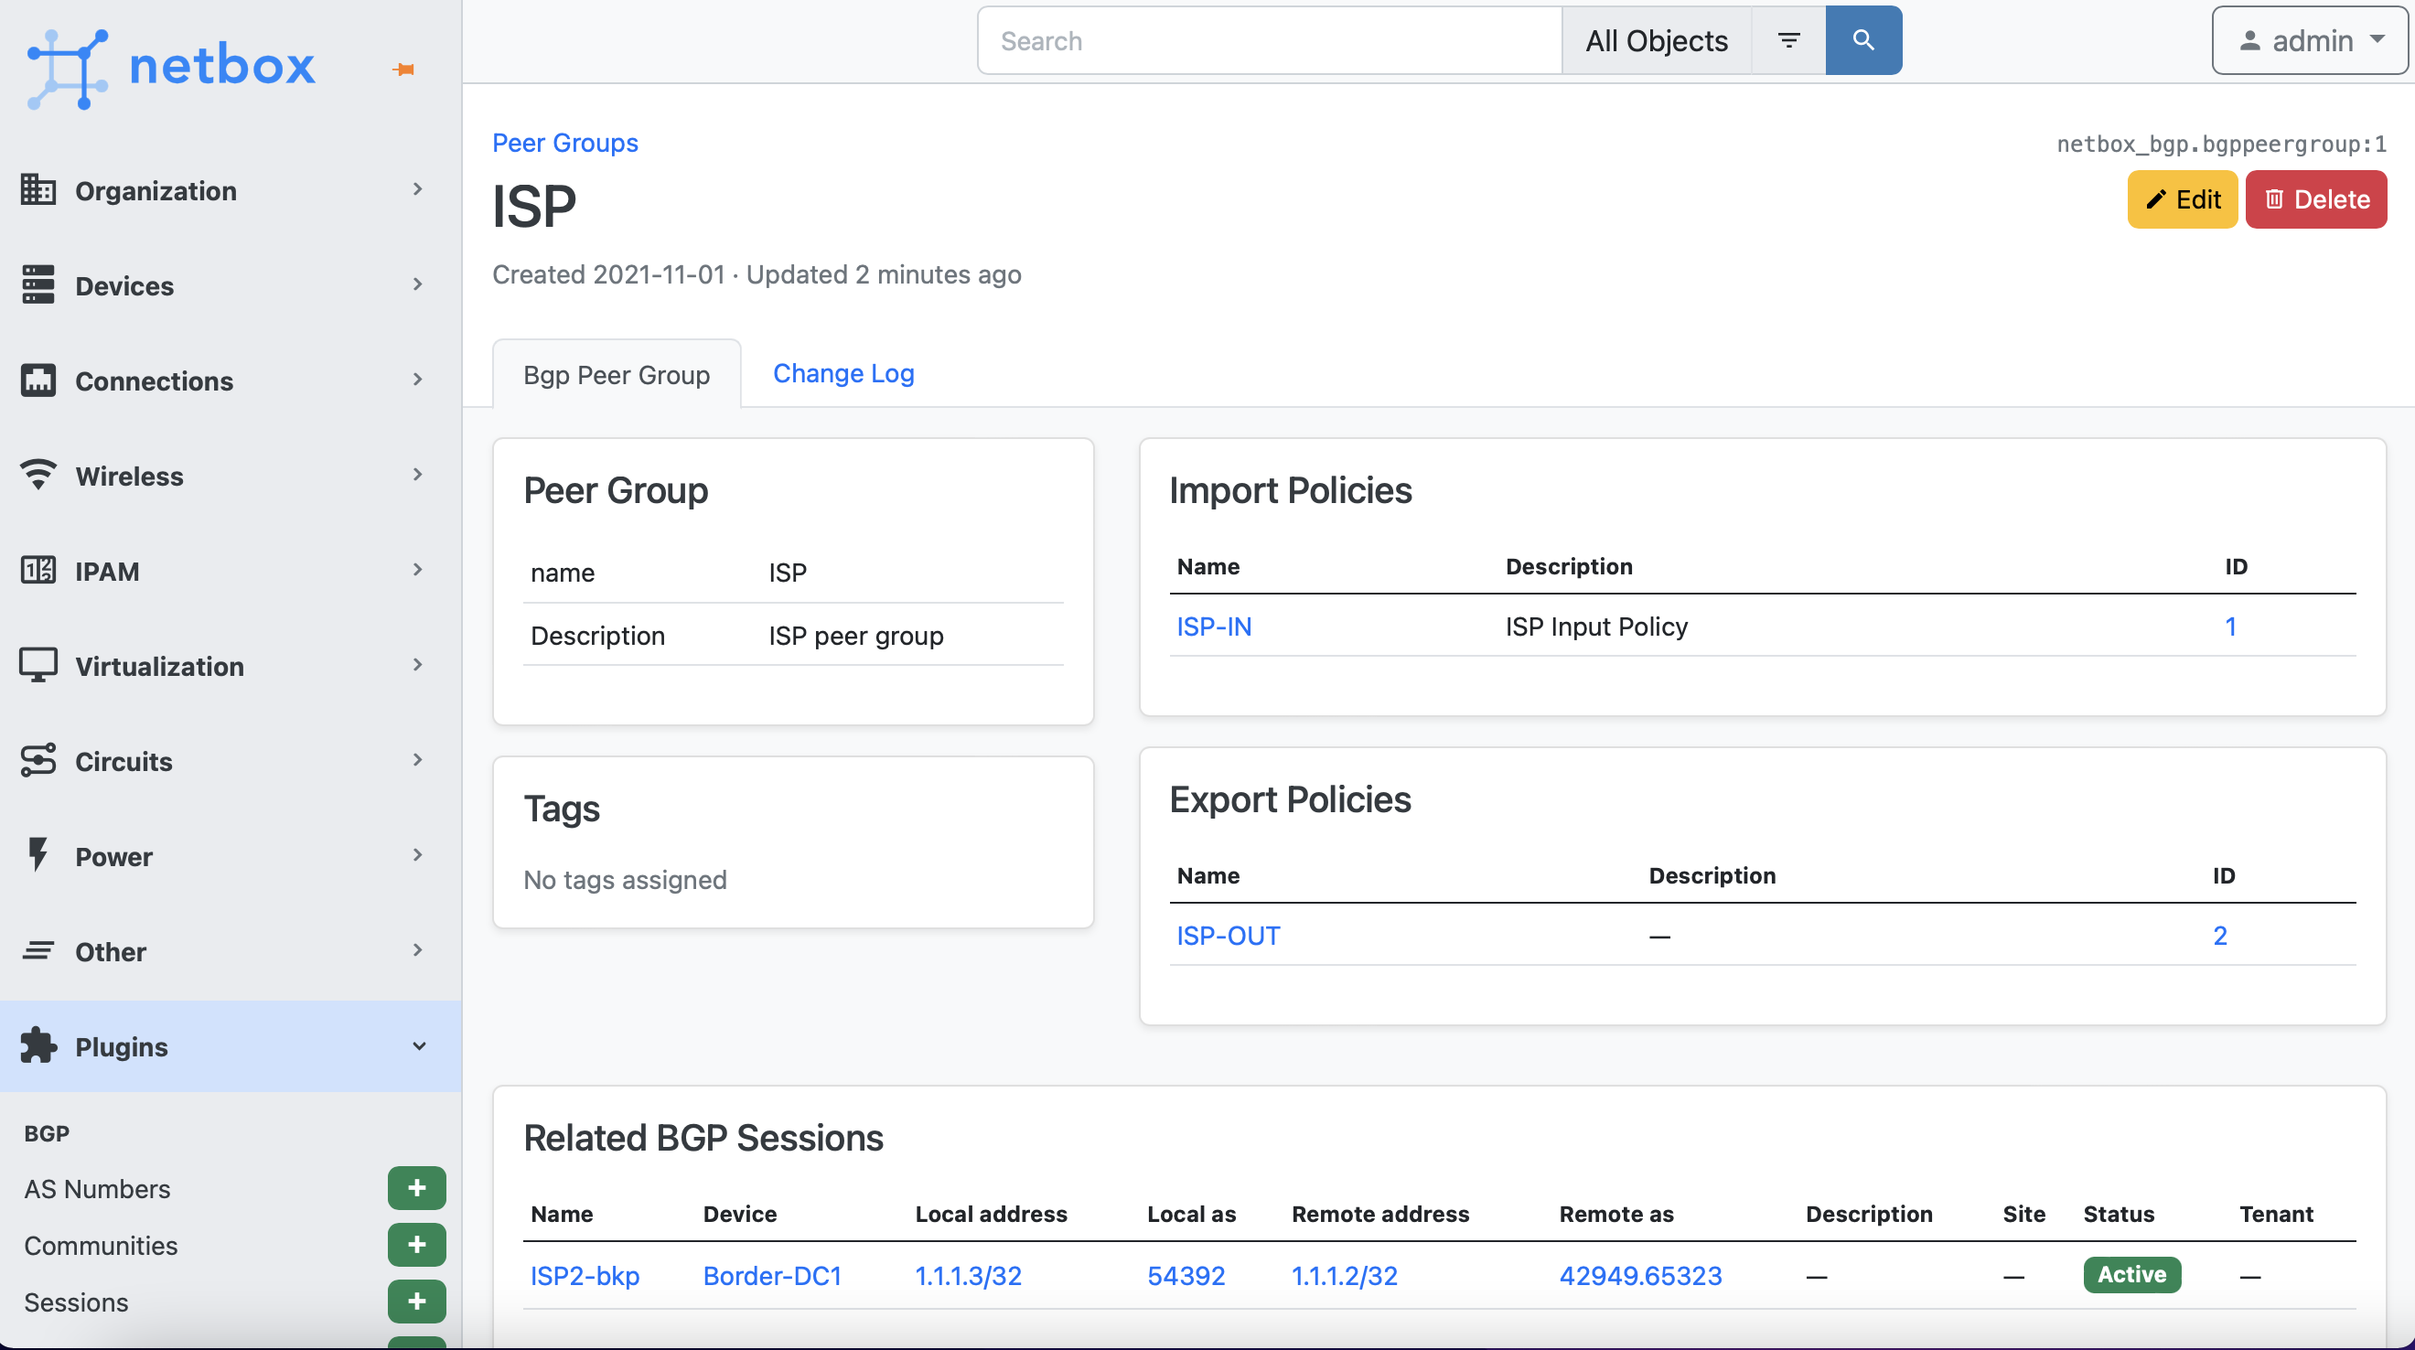Open the ISP-IN import policy link
The width and height of the screenshot is (2415, 1350).
(x=1213, y=627)
